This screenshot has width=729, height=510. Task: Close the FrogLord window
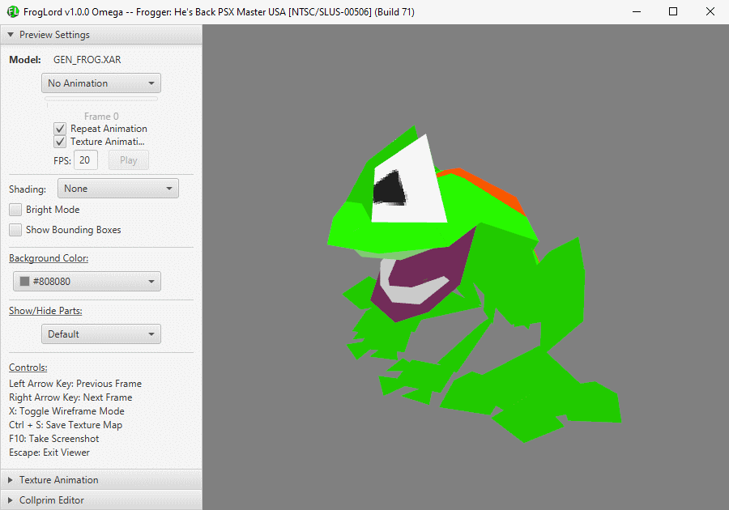click(710, 11)
